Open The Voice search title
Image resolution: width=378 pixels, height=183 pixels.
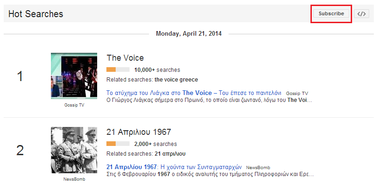125,58
